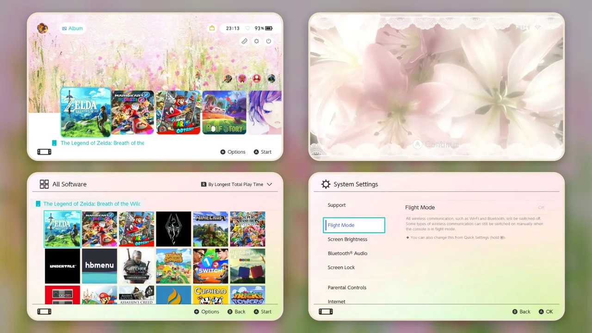Select the blue tile with flame logo
This screenshot has width=592, height=333.
(x=173, y=295)
